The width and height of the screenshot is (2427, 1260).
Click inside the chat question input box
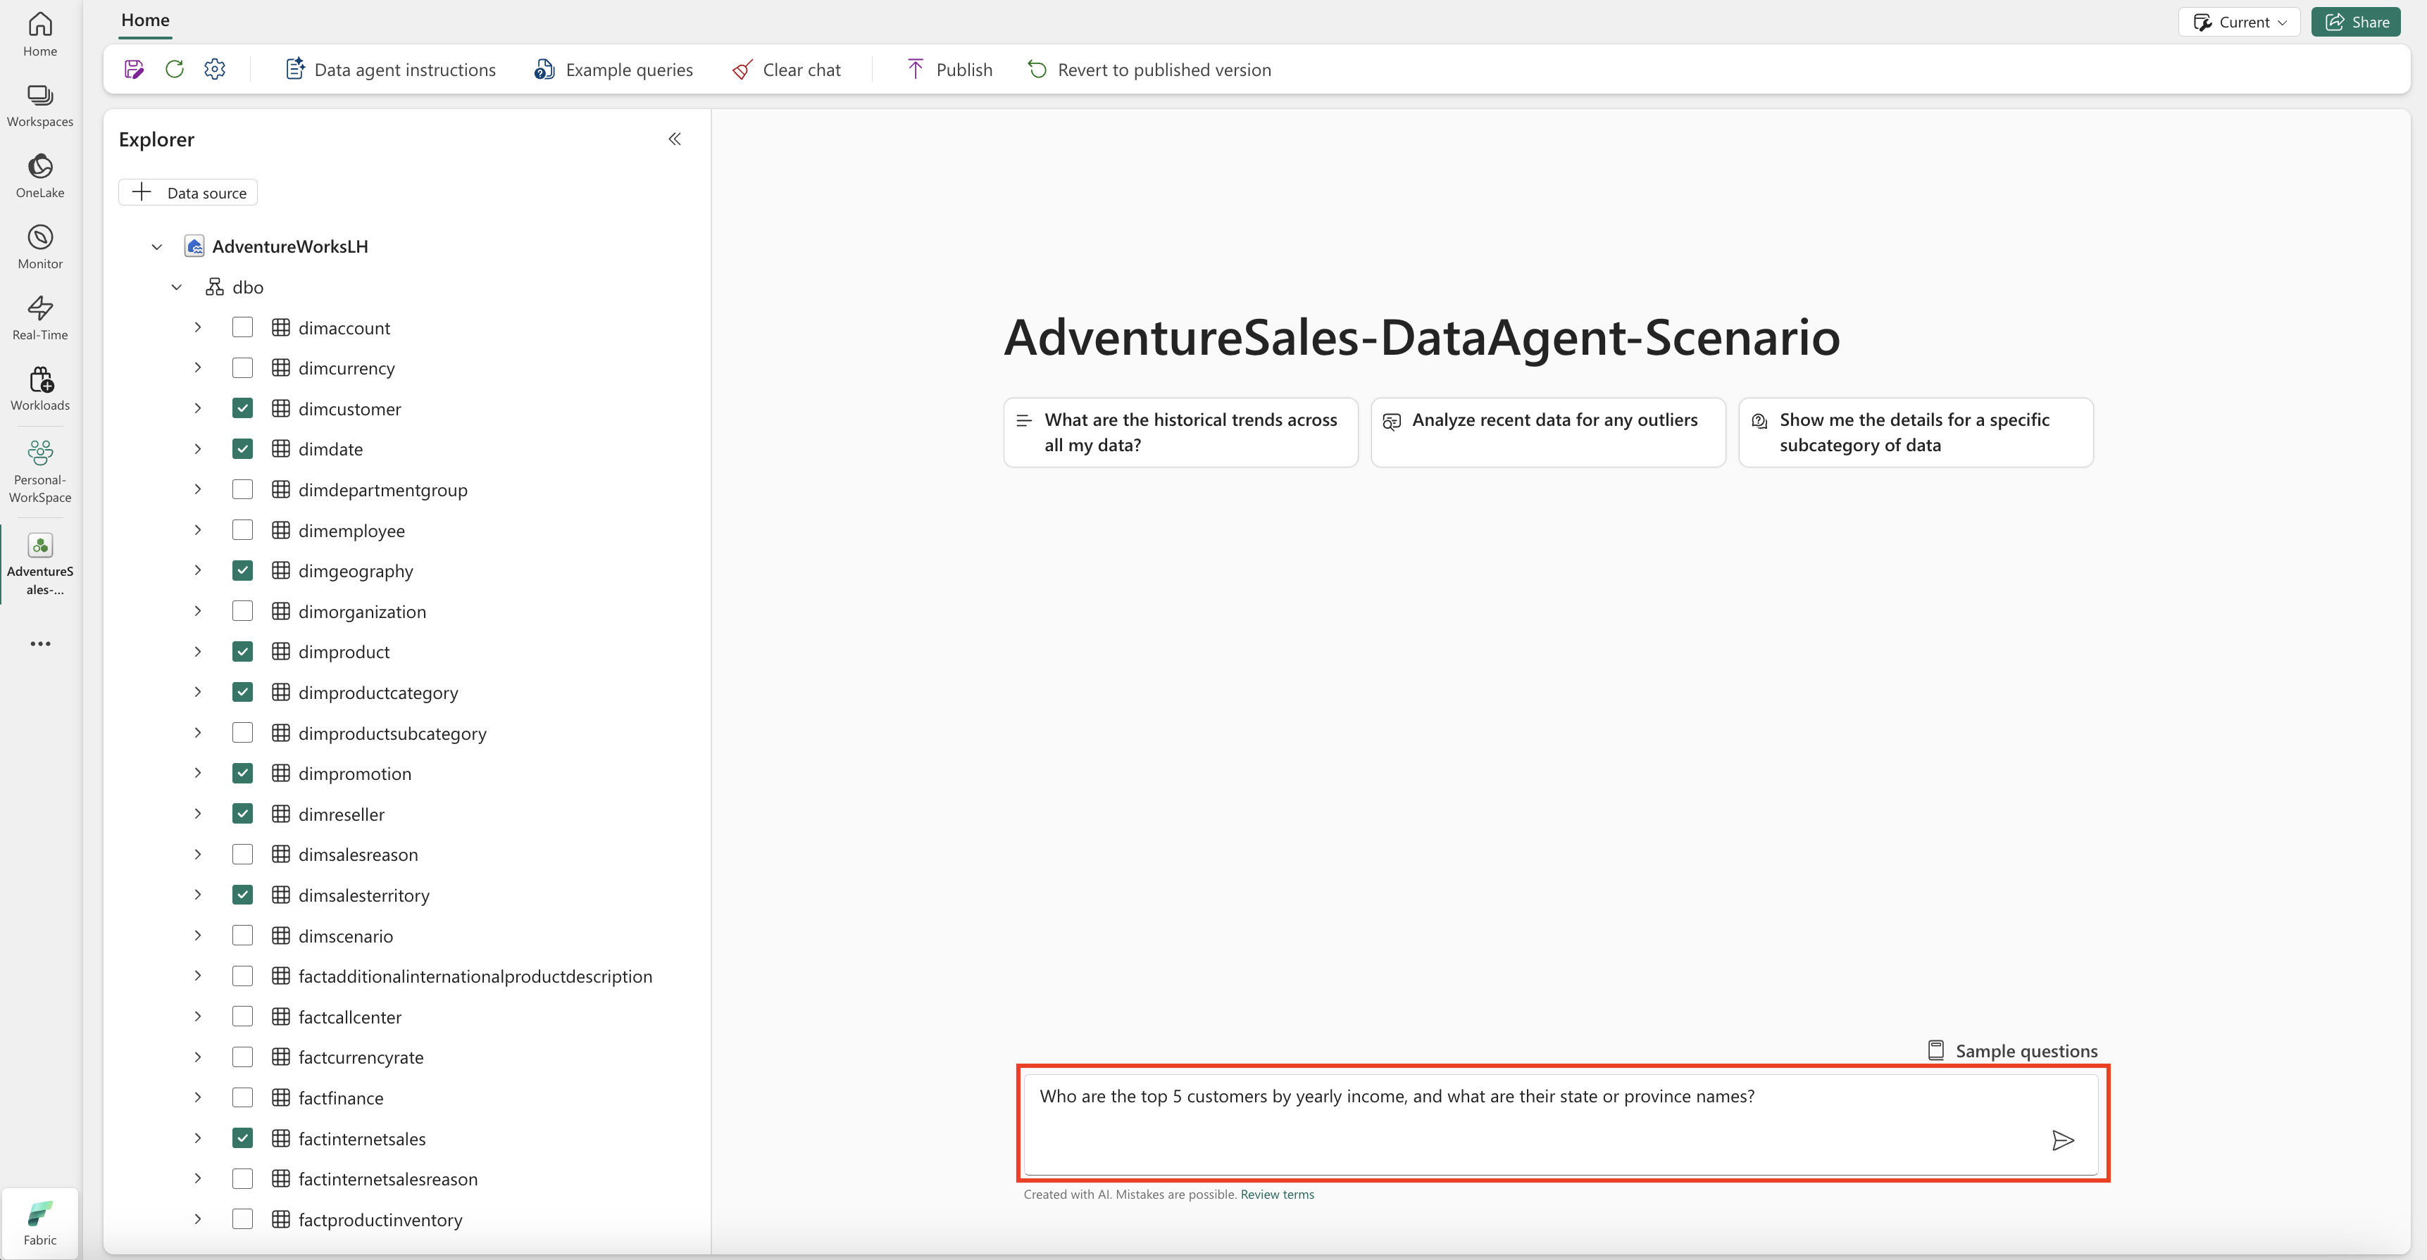coord(1562,1124)
